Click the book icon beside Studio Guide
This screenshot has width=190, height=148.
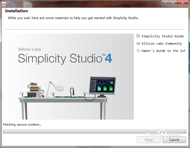pyautogui.click(x=138, y=36)
